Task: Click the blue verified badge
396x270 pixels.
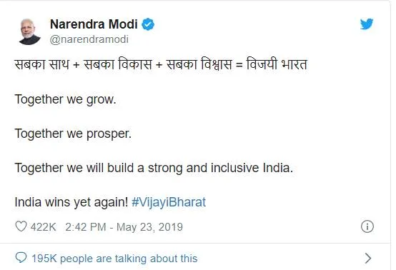Action: coord(148,24)
